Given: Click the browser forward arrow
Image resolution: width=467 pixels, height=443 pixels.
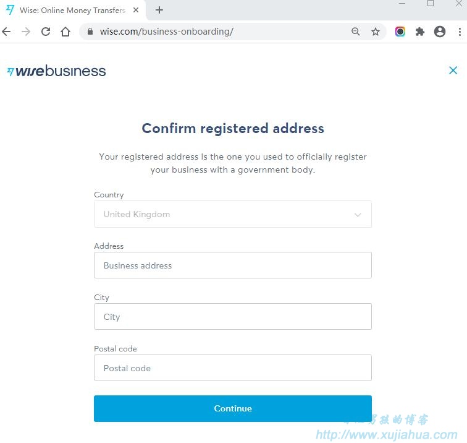Looking at the screenshot, I should coord(26,32).
